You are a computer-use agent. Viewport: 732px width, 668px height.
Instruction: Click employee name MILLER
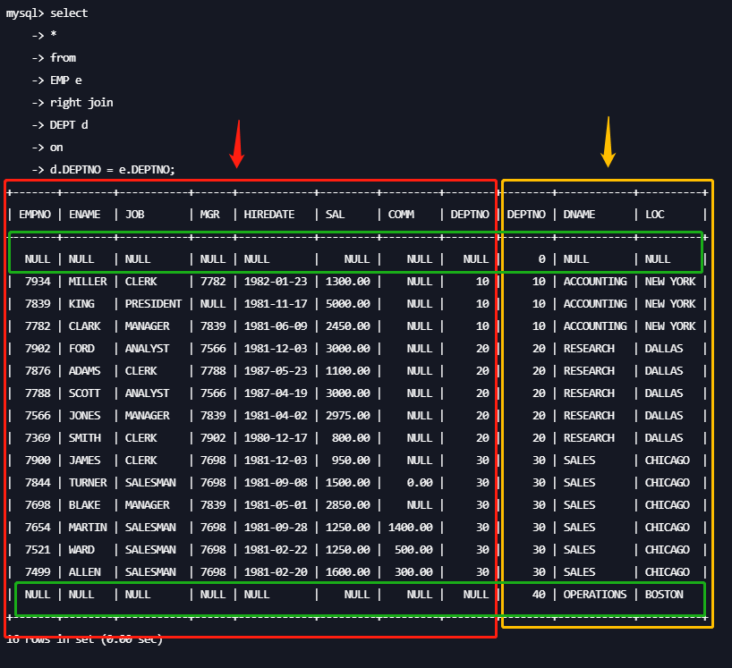point(87,282)
